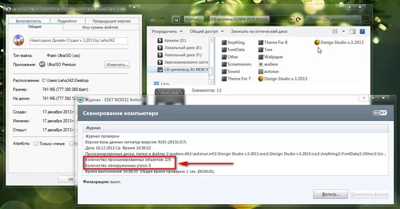
Task: Open the Wallpaper folder
Action: (270, 57)
